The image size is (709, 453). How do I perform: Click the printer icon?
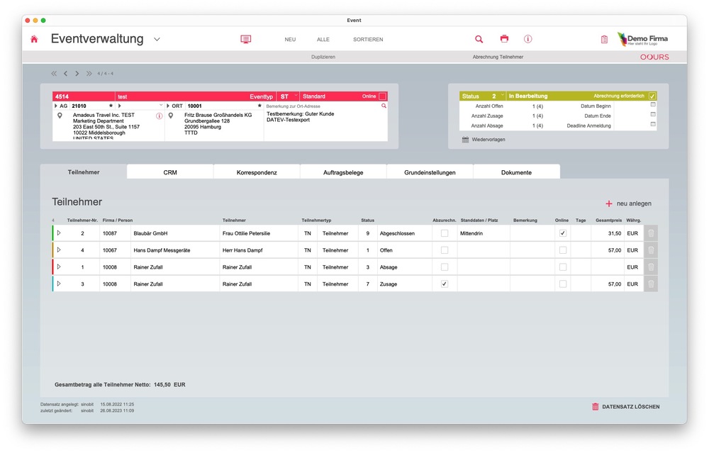(x=504, y=40)
